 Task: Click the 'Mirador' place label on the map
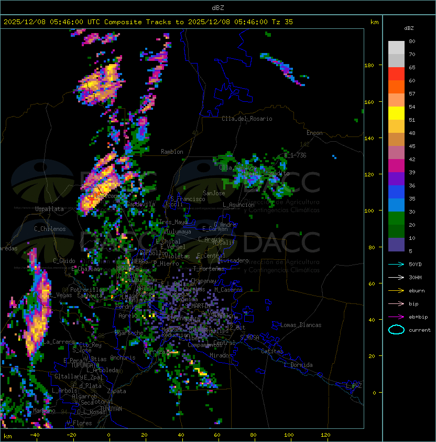point(221,355)
